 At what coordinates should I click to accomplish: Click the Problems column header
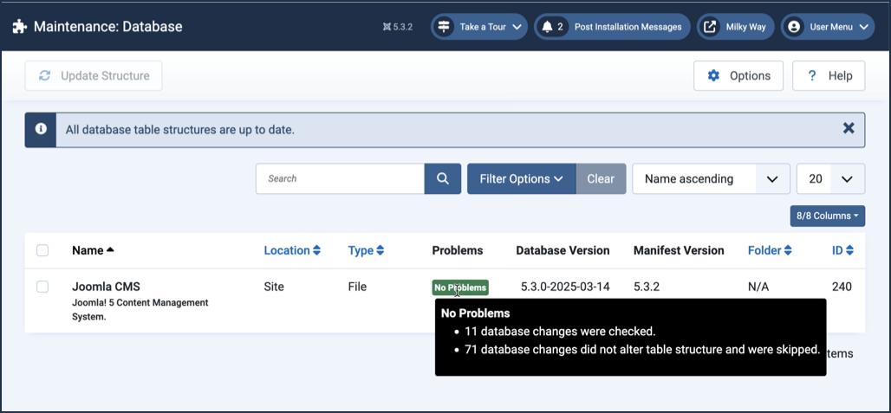[458, 250]
